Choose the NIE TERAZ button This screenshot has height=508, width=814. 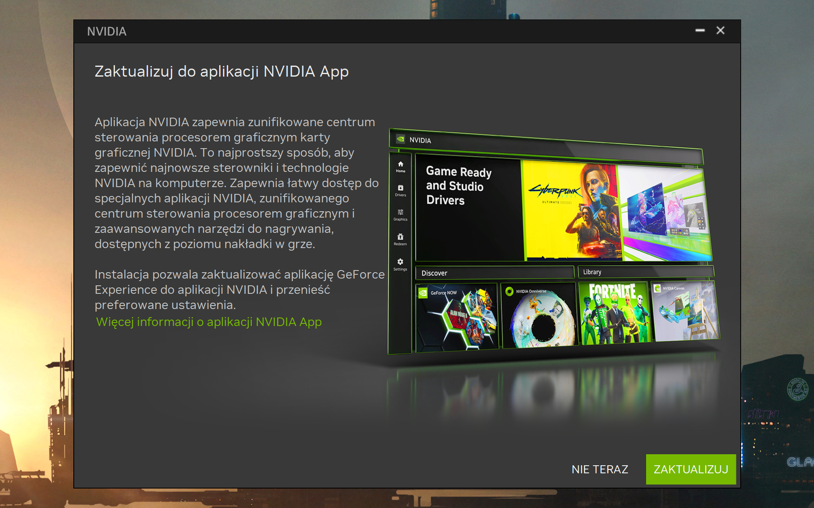600,469
